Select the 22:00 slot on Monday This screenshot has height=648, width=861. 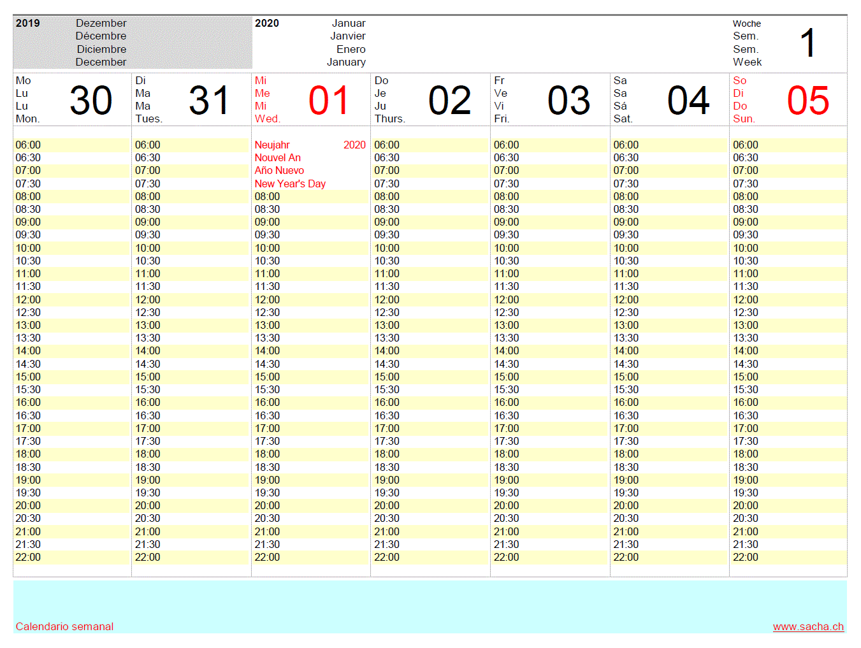point(72,558)
